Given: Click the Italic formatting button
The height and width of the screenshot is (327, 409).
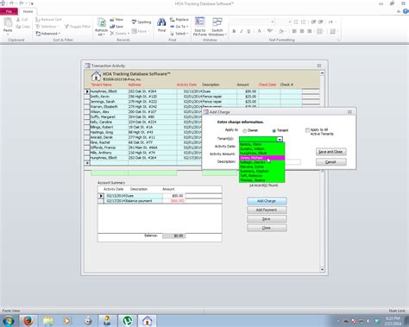Looking at the screenshot, I should tap(242, 31).
